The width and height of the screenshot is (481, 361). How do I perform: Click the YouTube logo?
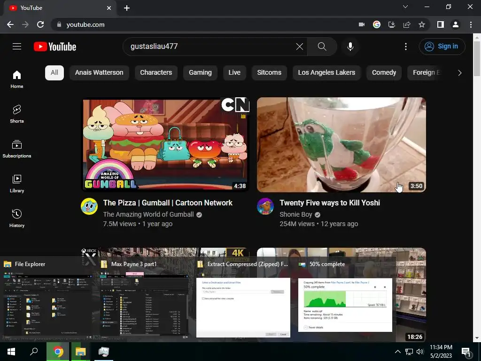click(x=55, y=47)
